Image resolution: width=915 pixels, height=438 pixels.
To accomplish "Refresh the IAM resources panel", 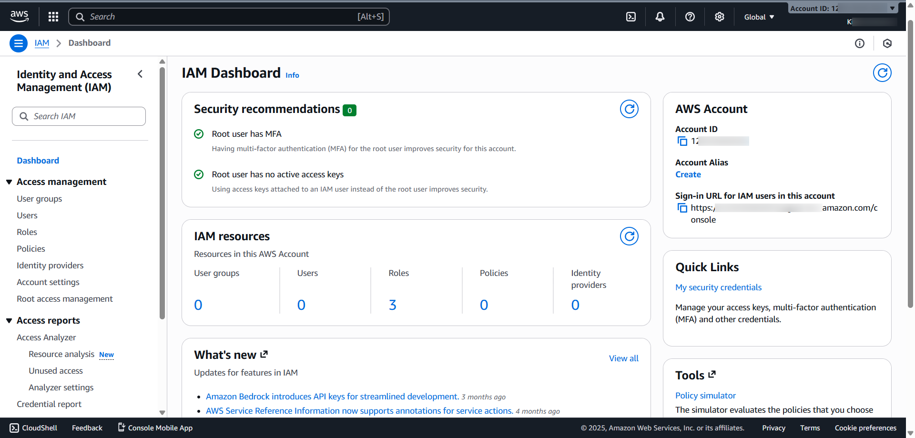I will tap(629, 236).
